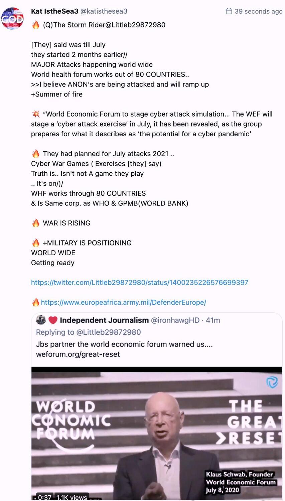Image resolution: width=285 pixels, height=501 pixels.
Task: Click the fire emoji before Storm Rider
Action: [36, 25]
